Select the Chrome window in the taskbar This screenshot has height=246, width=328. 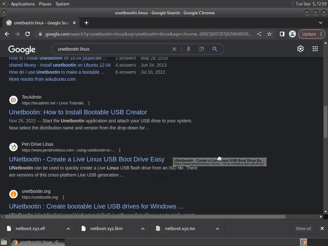click(x=38, y=242)
